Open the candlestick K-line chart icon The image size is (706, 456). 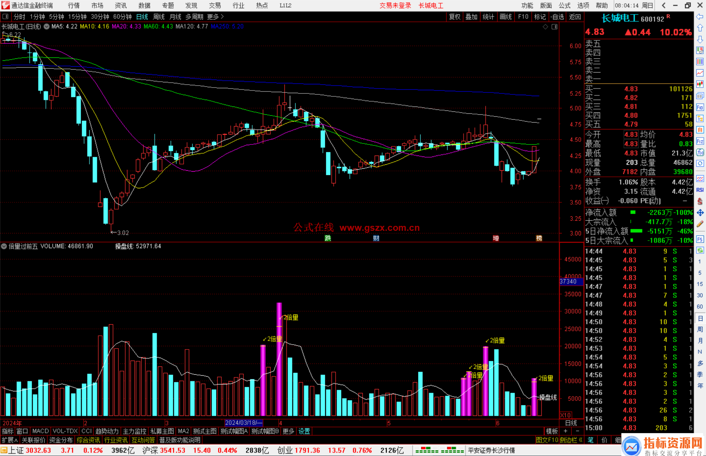point(700,84)
